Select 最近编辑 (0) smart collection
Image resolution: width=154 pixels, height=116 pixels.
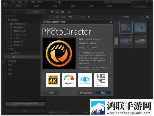coord(19,27)
